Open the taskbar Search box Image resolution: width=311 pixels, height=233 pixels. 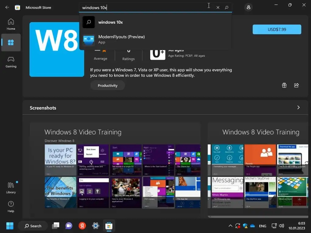(x=33, y=226)
